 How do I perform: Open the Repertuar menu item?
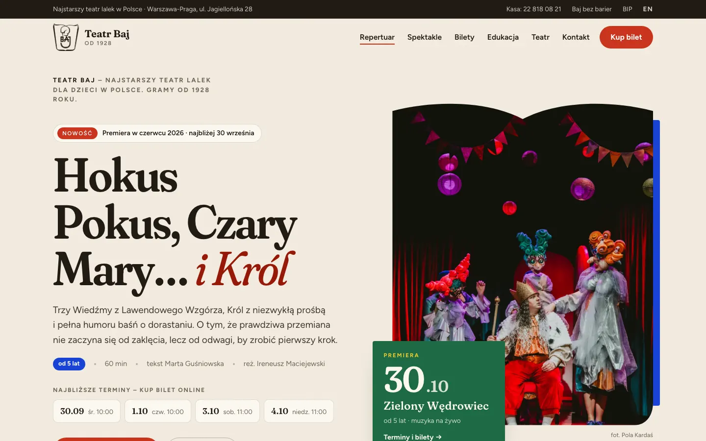tap(377, 37)
